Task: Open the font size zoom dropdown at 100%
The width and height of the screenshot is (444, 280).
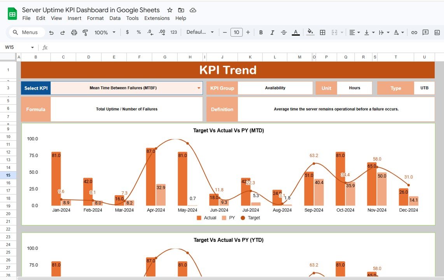Action: [x=105, y=32]
